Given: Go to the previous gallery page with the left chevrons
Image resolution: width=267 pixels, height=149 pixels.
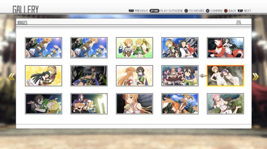Looking at the screenshot, I should pyautogui.click(x=12, y=77).
